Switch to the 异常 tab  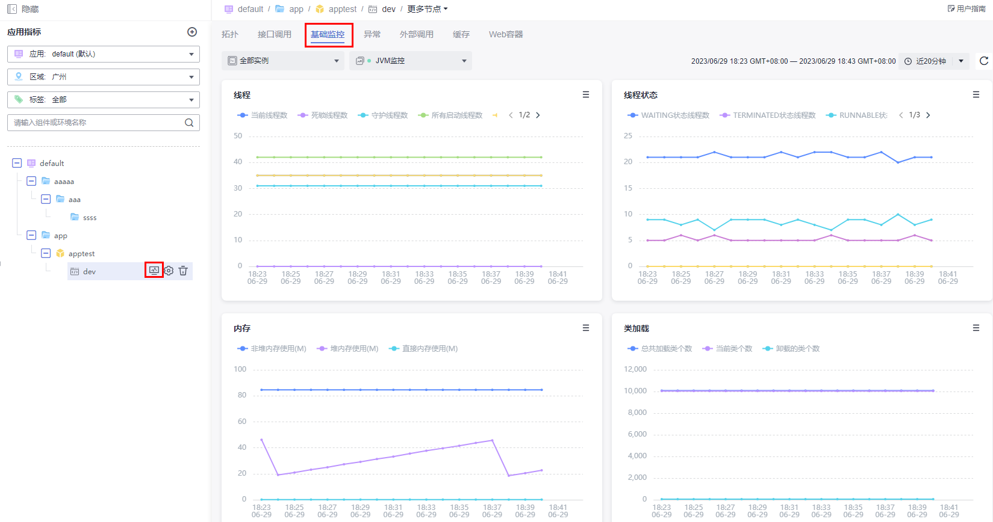(372, 34)
